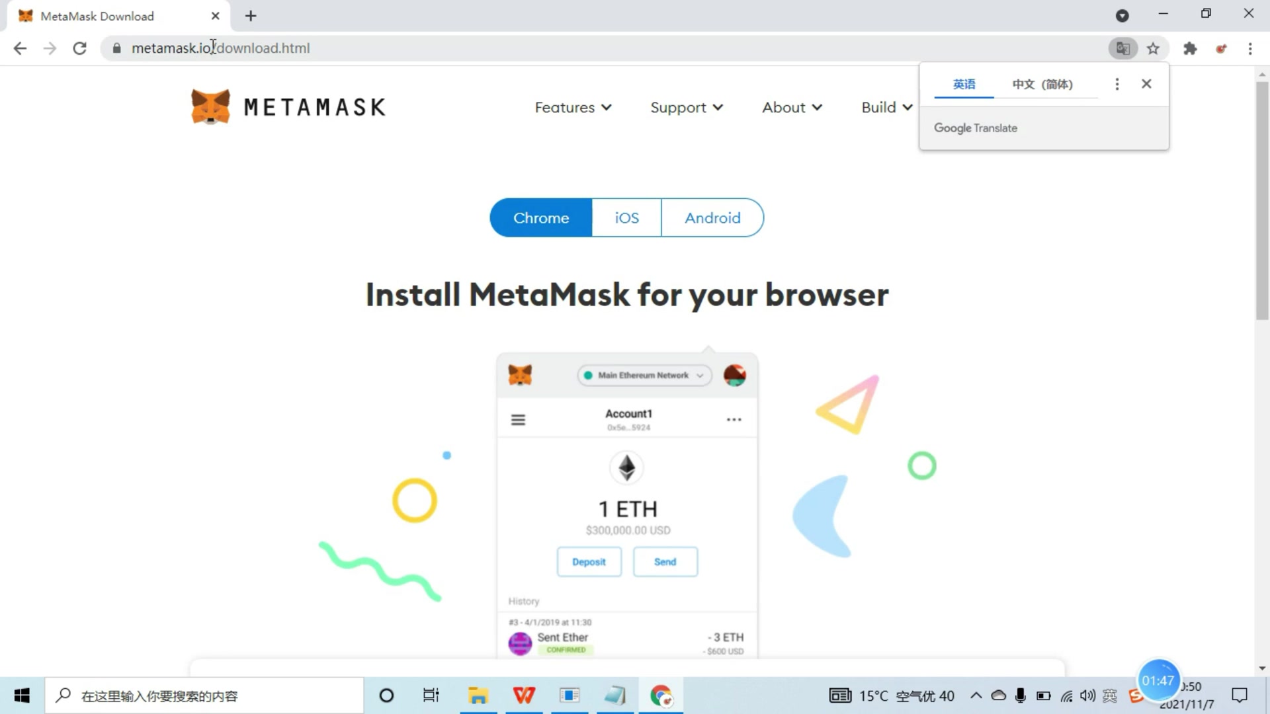Click the MetaMask toolbar extension icon
Screen dimensions: 1270x714
click(1221, 48)
